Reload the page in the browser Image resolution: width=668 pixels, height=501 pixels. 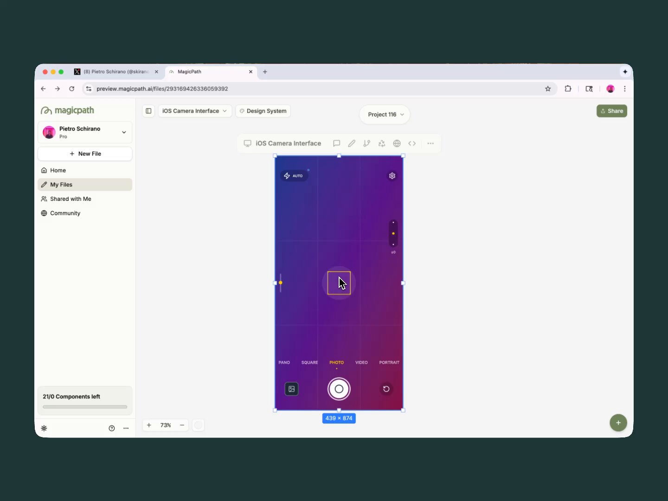click(x=71, y=89)
